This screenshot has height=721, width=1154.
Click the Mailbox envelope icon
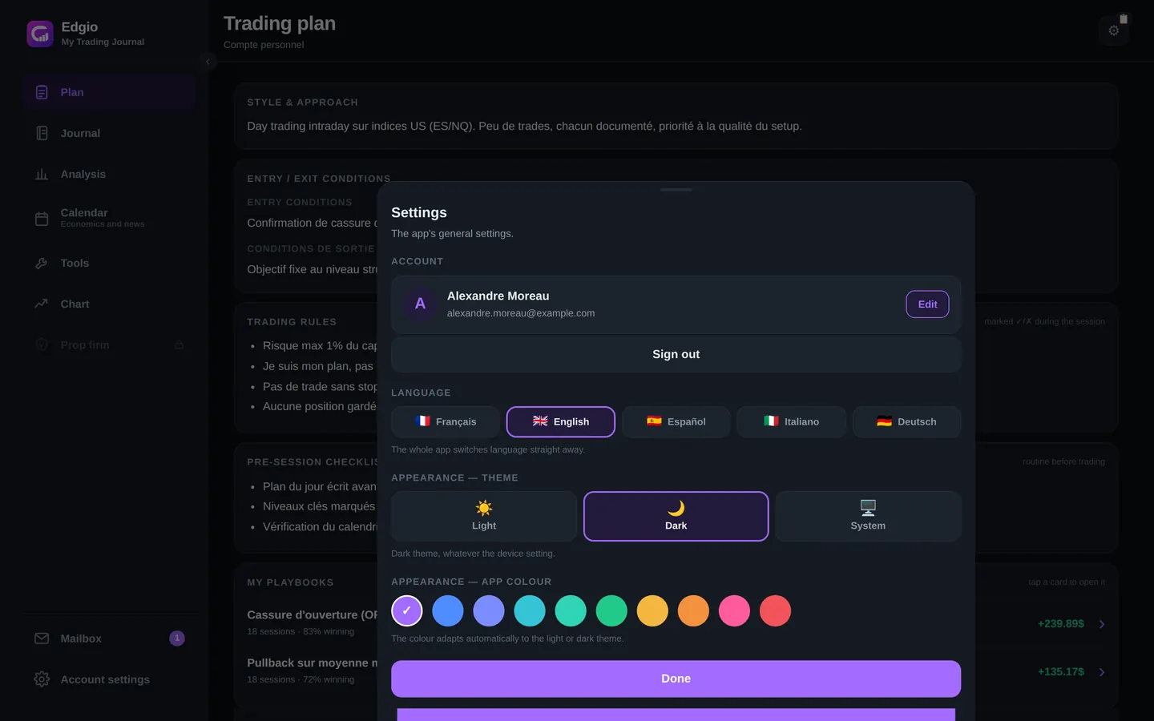(x=42, y=638)
